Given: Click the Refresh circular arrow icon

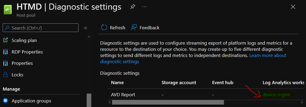Looking at the screenshot, I should [104, 28].
